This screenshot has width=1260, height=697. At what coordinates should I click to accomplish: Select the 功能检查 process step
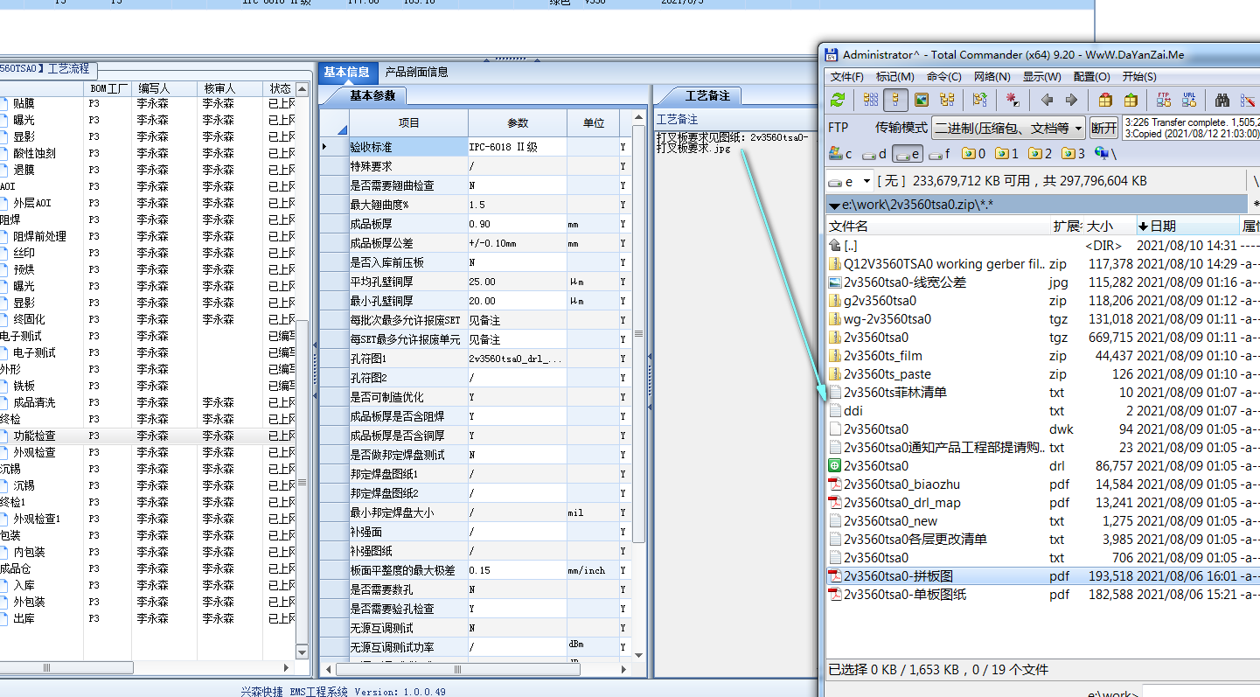pos(34,436)
